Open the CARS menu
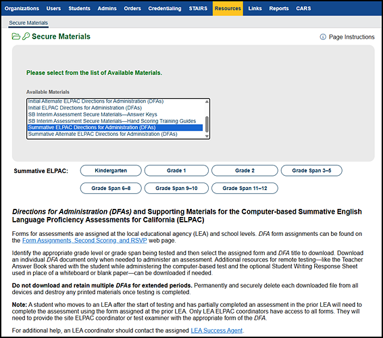This screenshot has height=338, width=383. click(303, 9)
